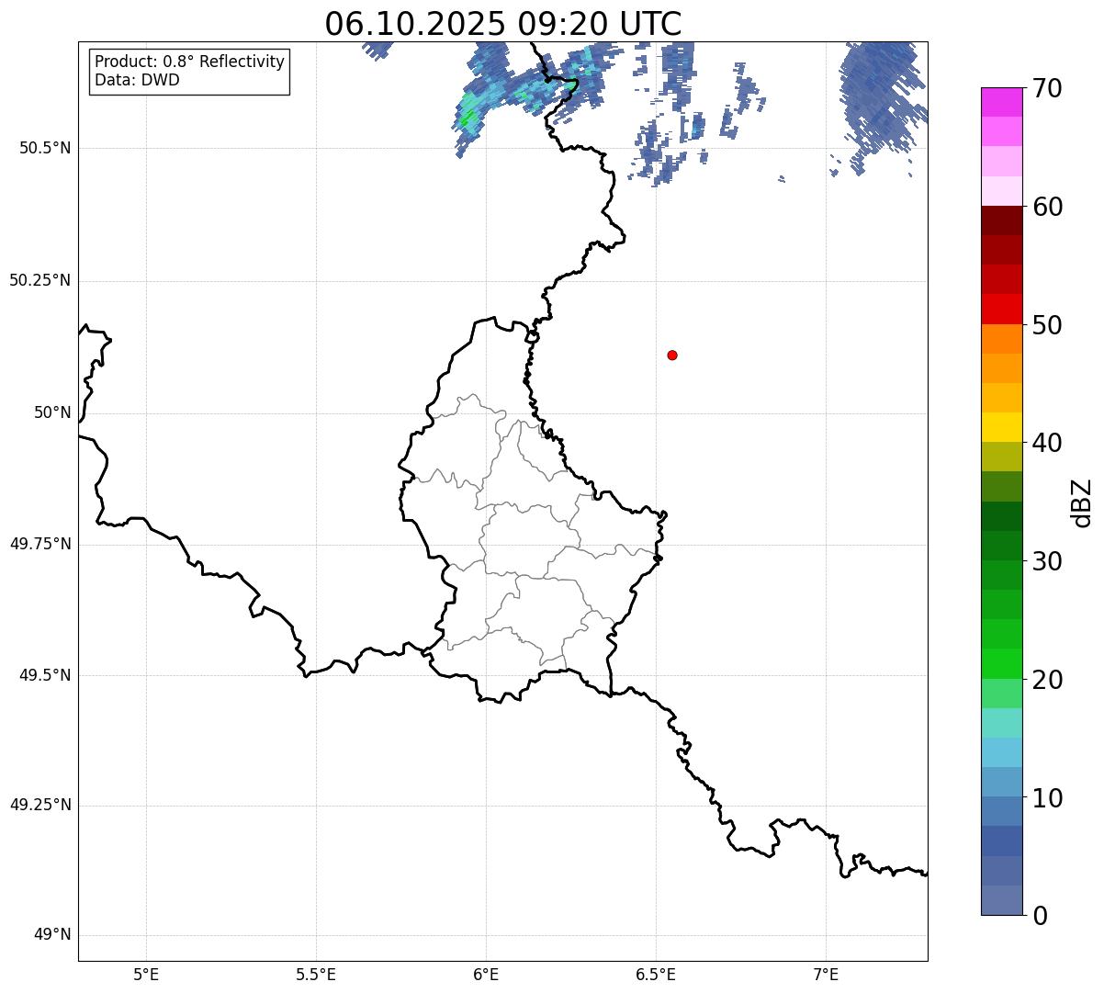Image resolution: width=1104 pixels, height=993 pixels.
Task: Click the Data: DWD label
Action: [x=137, y=80]
